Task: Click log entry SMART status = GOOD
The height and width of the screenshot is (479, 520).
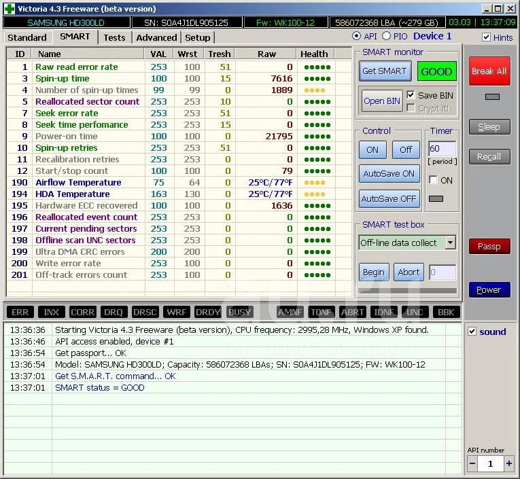Action: (99, 388)
